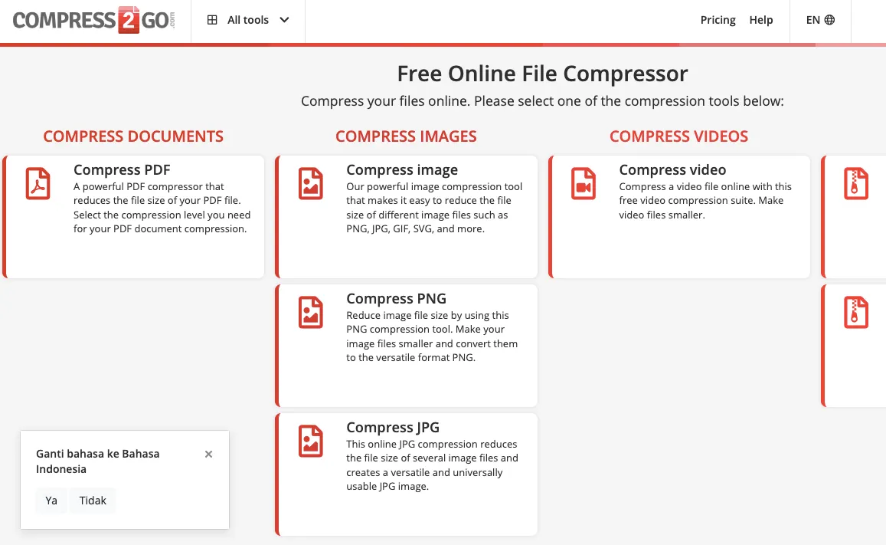
Task: Click the grid icon beside All tools
Action: point(213,20)
